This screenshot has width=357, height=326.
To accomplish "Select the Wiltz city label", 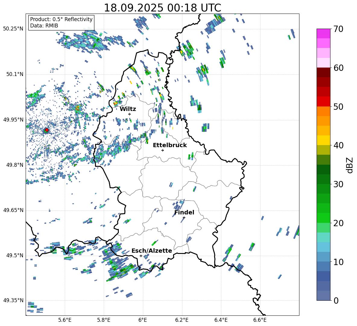I will 128,109.
